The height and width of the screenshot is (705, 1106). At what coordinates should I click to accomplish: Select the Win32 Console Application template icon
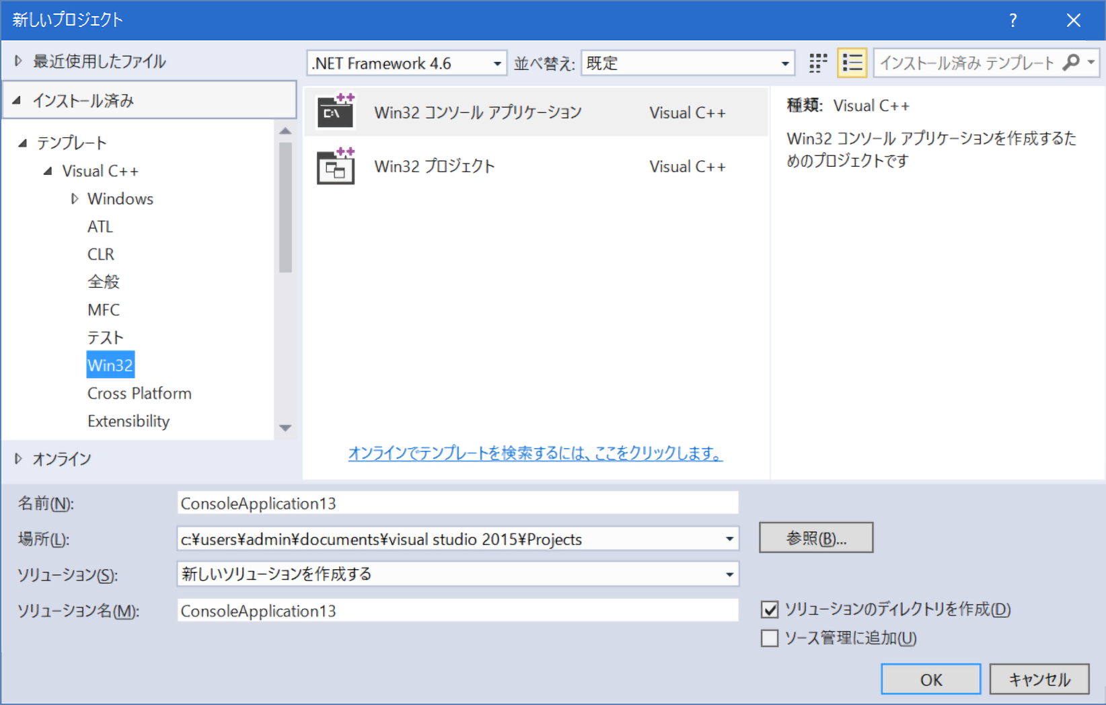click(x=336, y=112)
